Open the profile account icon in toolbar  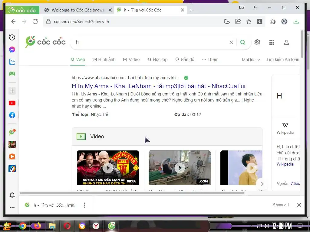[284, 21]
